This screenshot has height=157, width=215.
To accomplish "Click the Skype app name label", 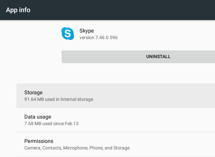I will tap(87, 31).
